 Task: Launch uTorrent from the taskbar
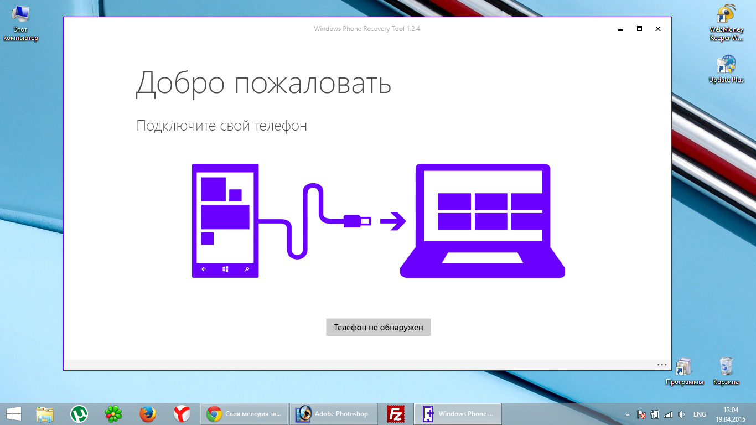[x=79, y=413]
